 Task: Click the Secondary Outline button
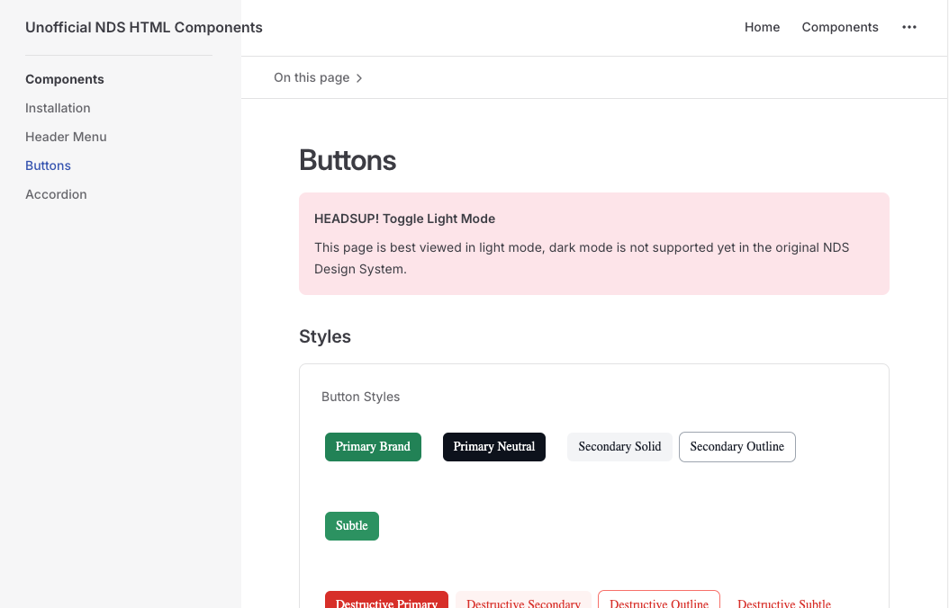[x=737, y=447]
